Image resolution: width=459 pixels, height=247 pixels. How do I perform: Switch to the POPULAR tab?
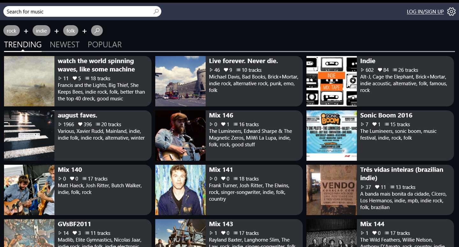point(105,45)
